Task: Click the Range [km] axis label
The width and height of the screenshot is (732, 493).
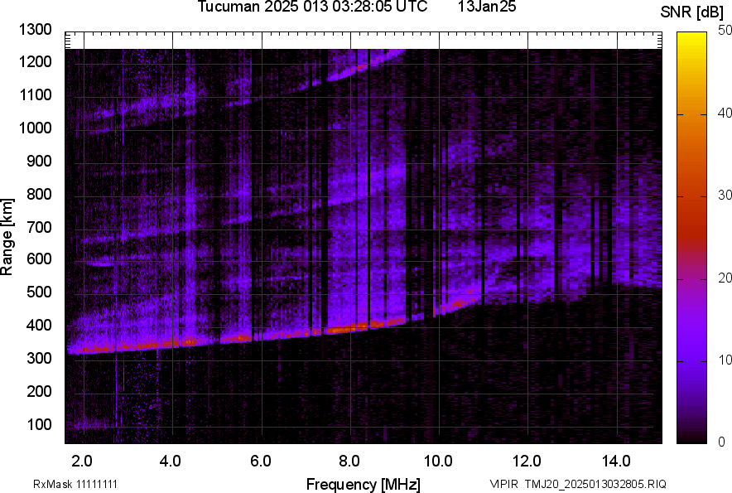Action: click(x=7, y=236)
